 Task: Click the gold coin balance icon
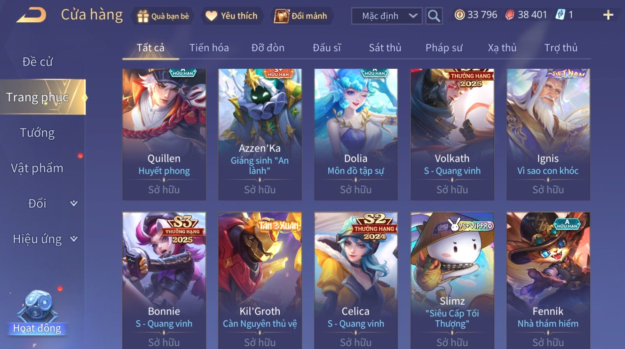(459, 15)
